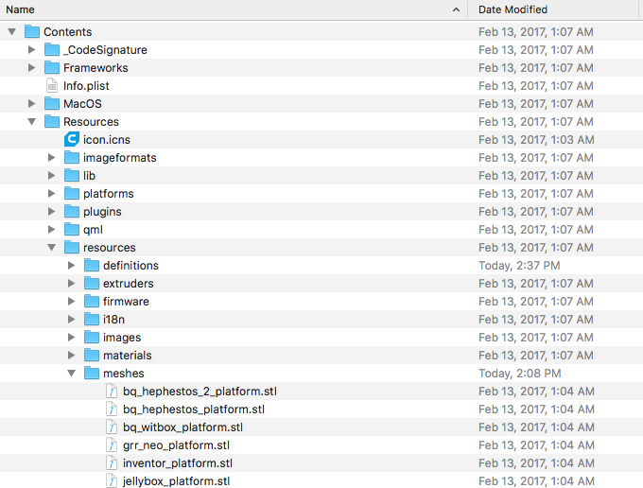Select the _CodeSignature folder icon
Screen dimensions: 643x488
[52, 50]
